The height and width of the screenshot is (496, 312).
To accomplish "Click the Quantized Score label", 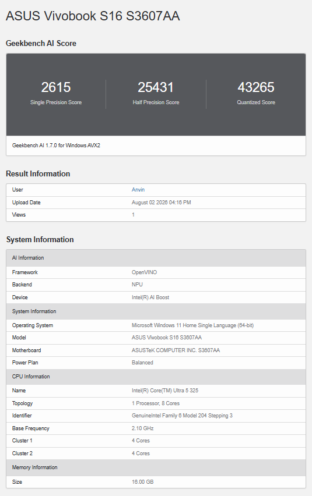I will (x=256, y=102).
